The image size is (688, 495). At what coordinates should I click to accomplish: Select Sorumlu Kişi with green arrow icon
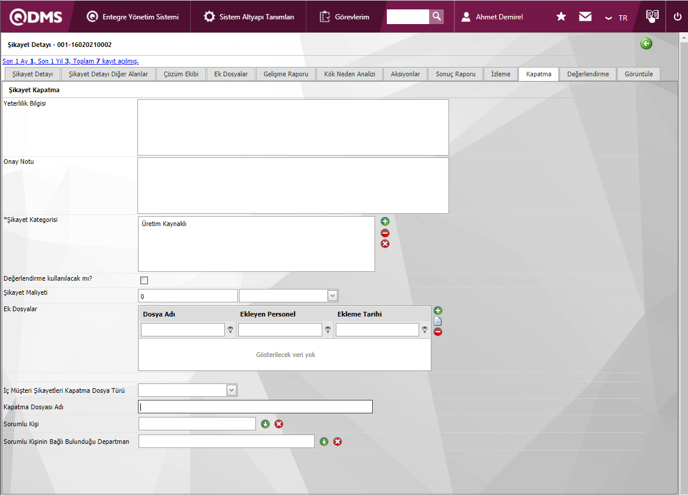265,424
